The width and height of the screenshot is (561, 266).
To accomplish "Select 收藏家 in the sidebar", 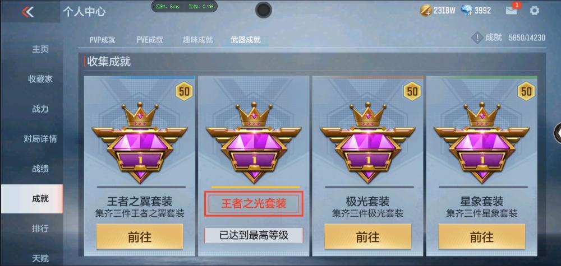I will pyautogui.click(x=40, y=79).
